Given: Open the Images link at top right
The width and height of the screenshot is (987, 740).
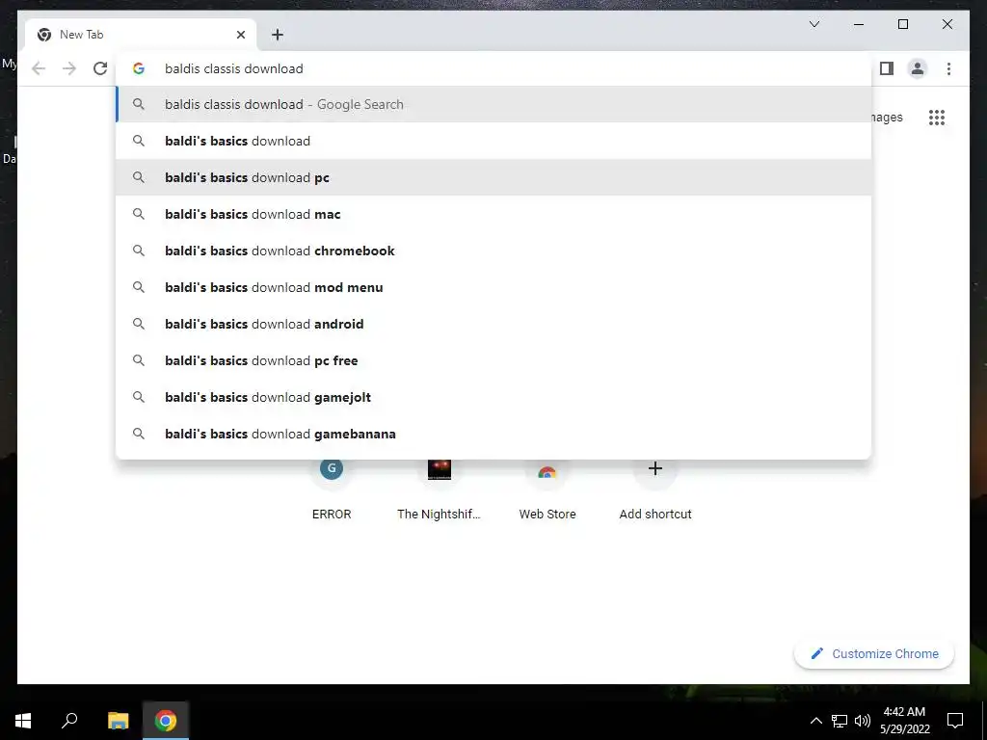Looking at the screenshot, I should 887,118.
